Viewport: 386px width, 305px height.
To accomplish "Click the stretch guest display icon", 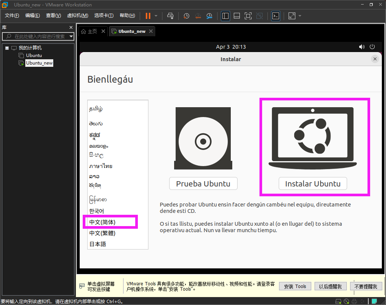I will (x=292, y=16).
